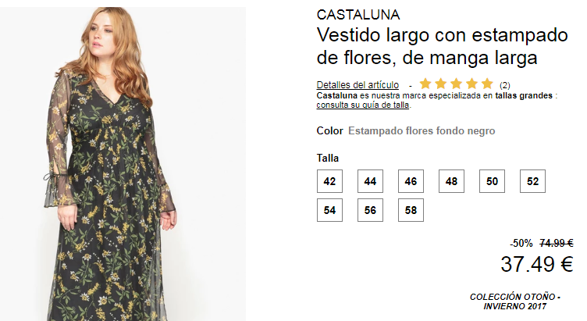Click the Estampado flores fondo negro color
Image resolution: width=587 pixels, height=321 pixels.
[x=422, y=130]
